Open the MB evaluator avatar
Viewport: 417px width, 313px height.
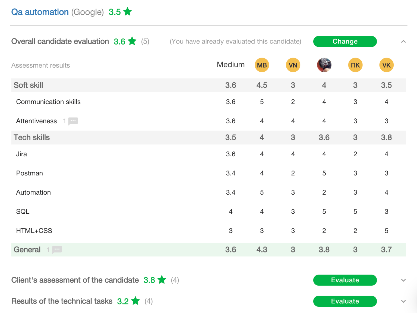pyautogui.click(x=262, y=65)
